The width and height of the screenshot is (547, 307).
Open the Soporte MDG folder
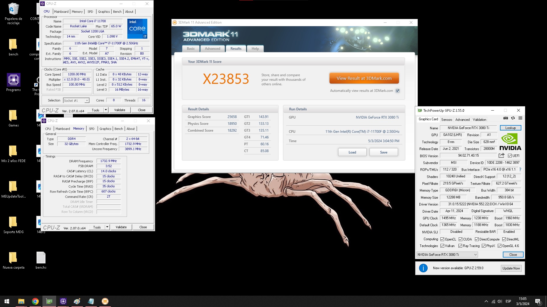coord(13,225)
